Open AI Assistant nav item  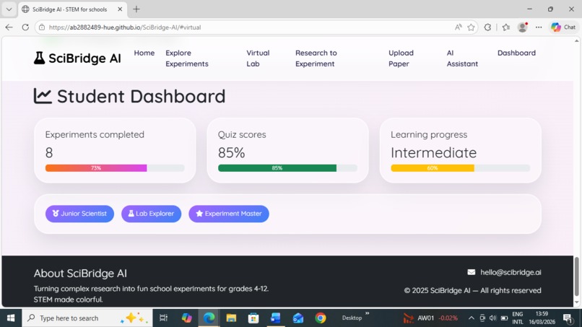point(462,58)
